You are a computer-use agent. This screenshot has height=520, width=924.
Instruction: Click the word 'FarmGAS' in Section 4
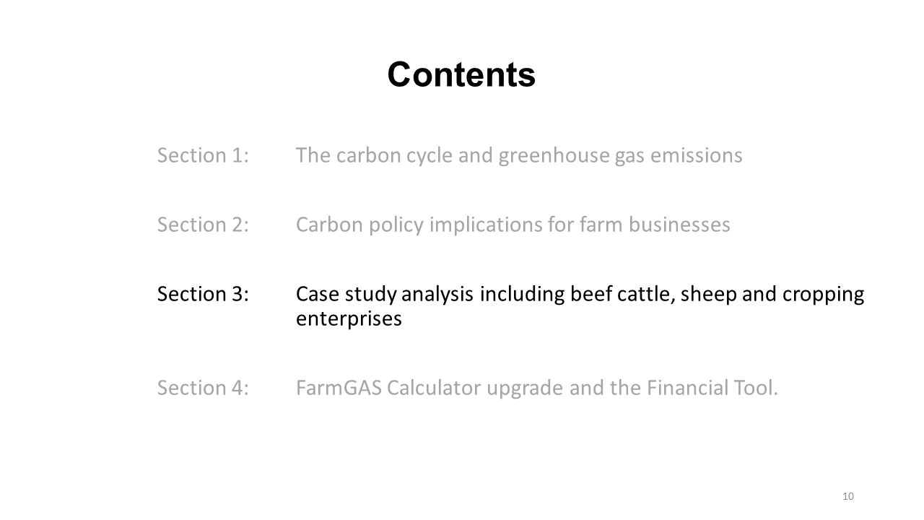[x=339, y=389]
